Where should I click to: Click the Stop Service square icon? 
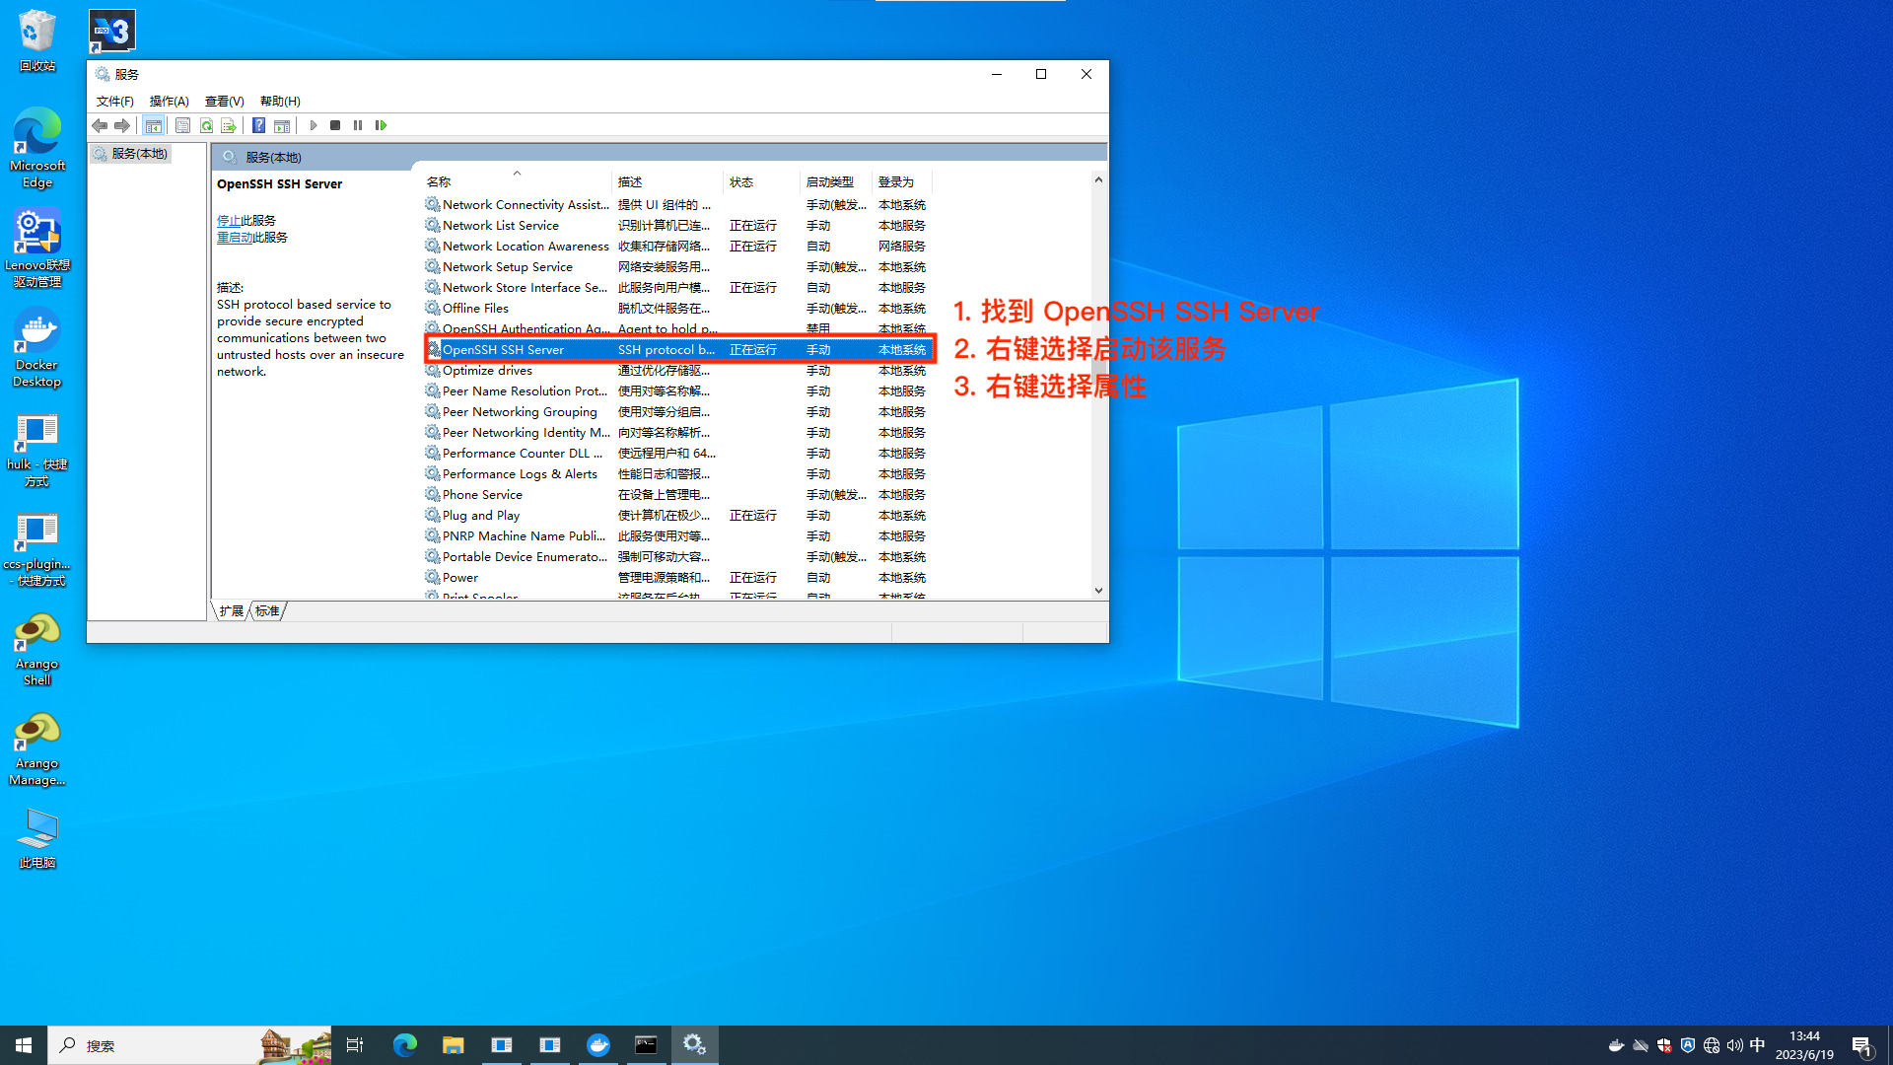(335, 125)
